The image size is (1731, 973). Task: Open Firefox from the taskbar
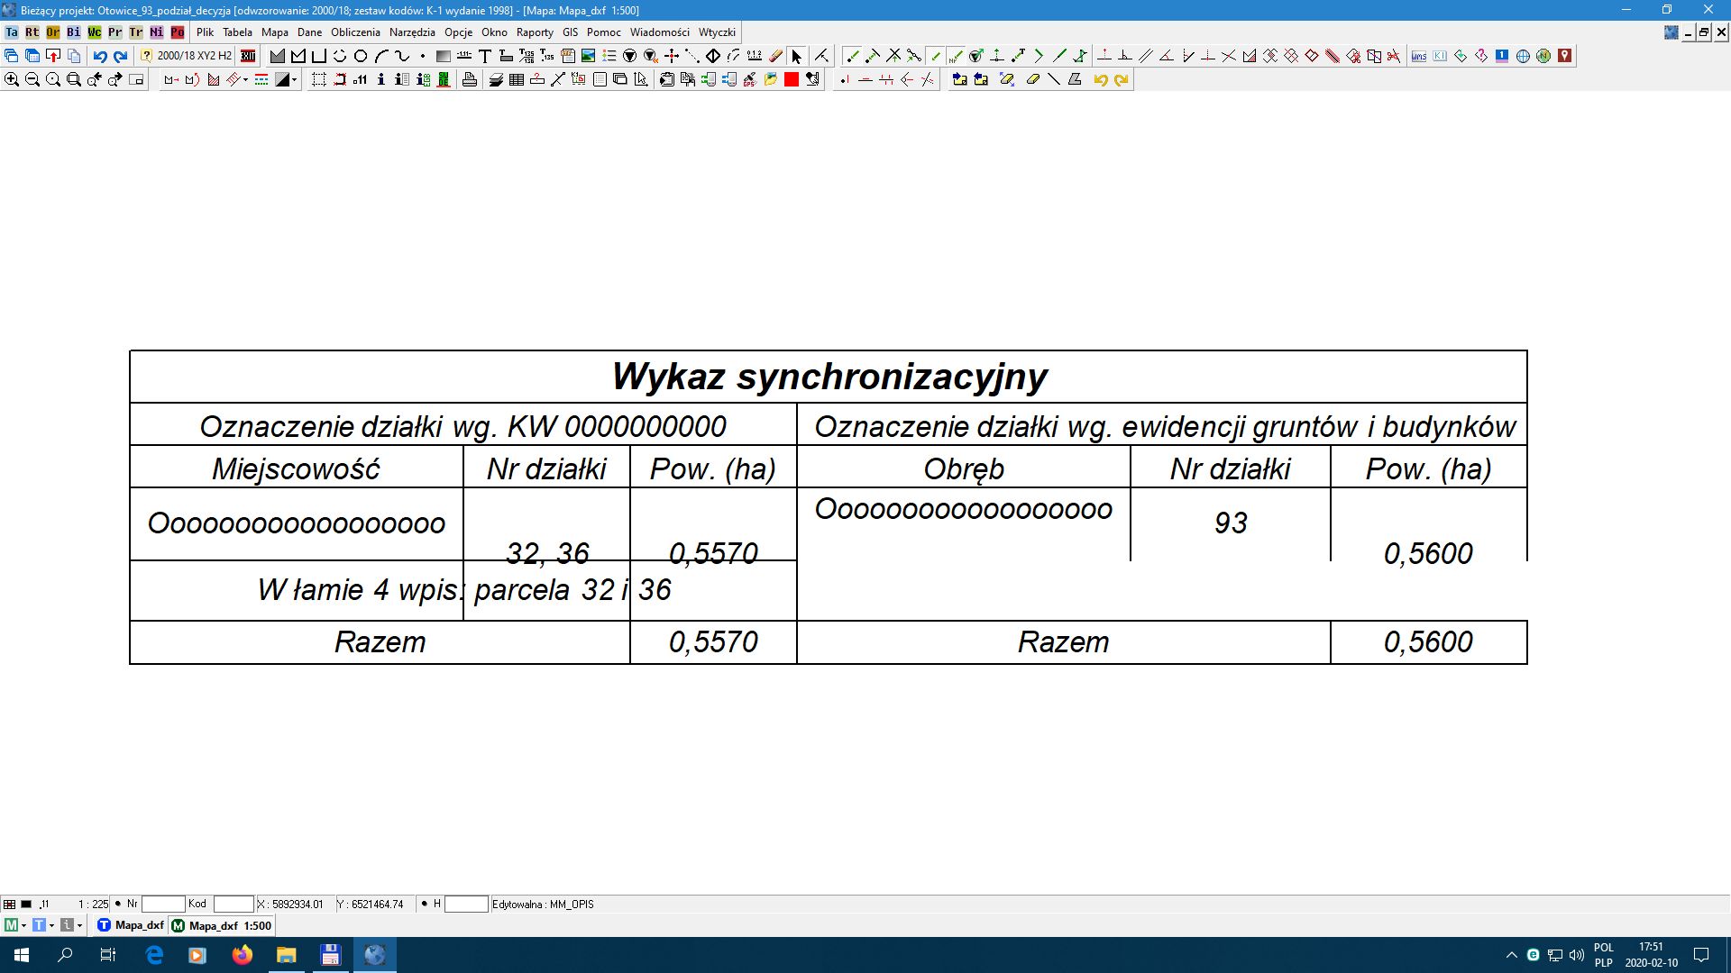(x=243, y=955)
